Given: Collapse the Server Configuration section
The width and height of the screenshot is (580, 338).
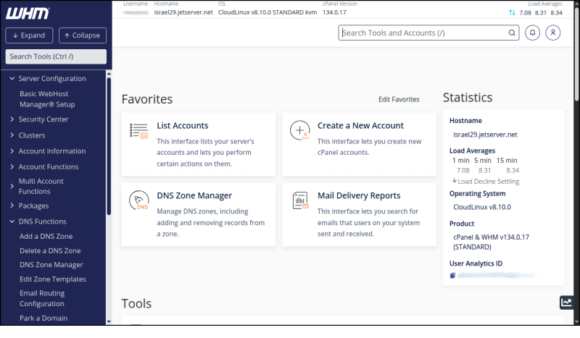Looking at the screenshot, I should [x=12, y=79].
